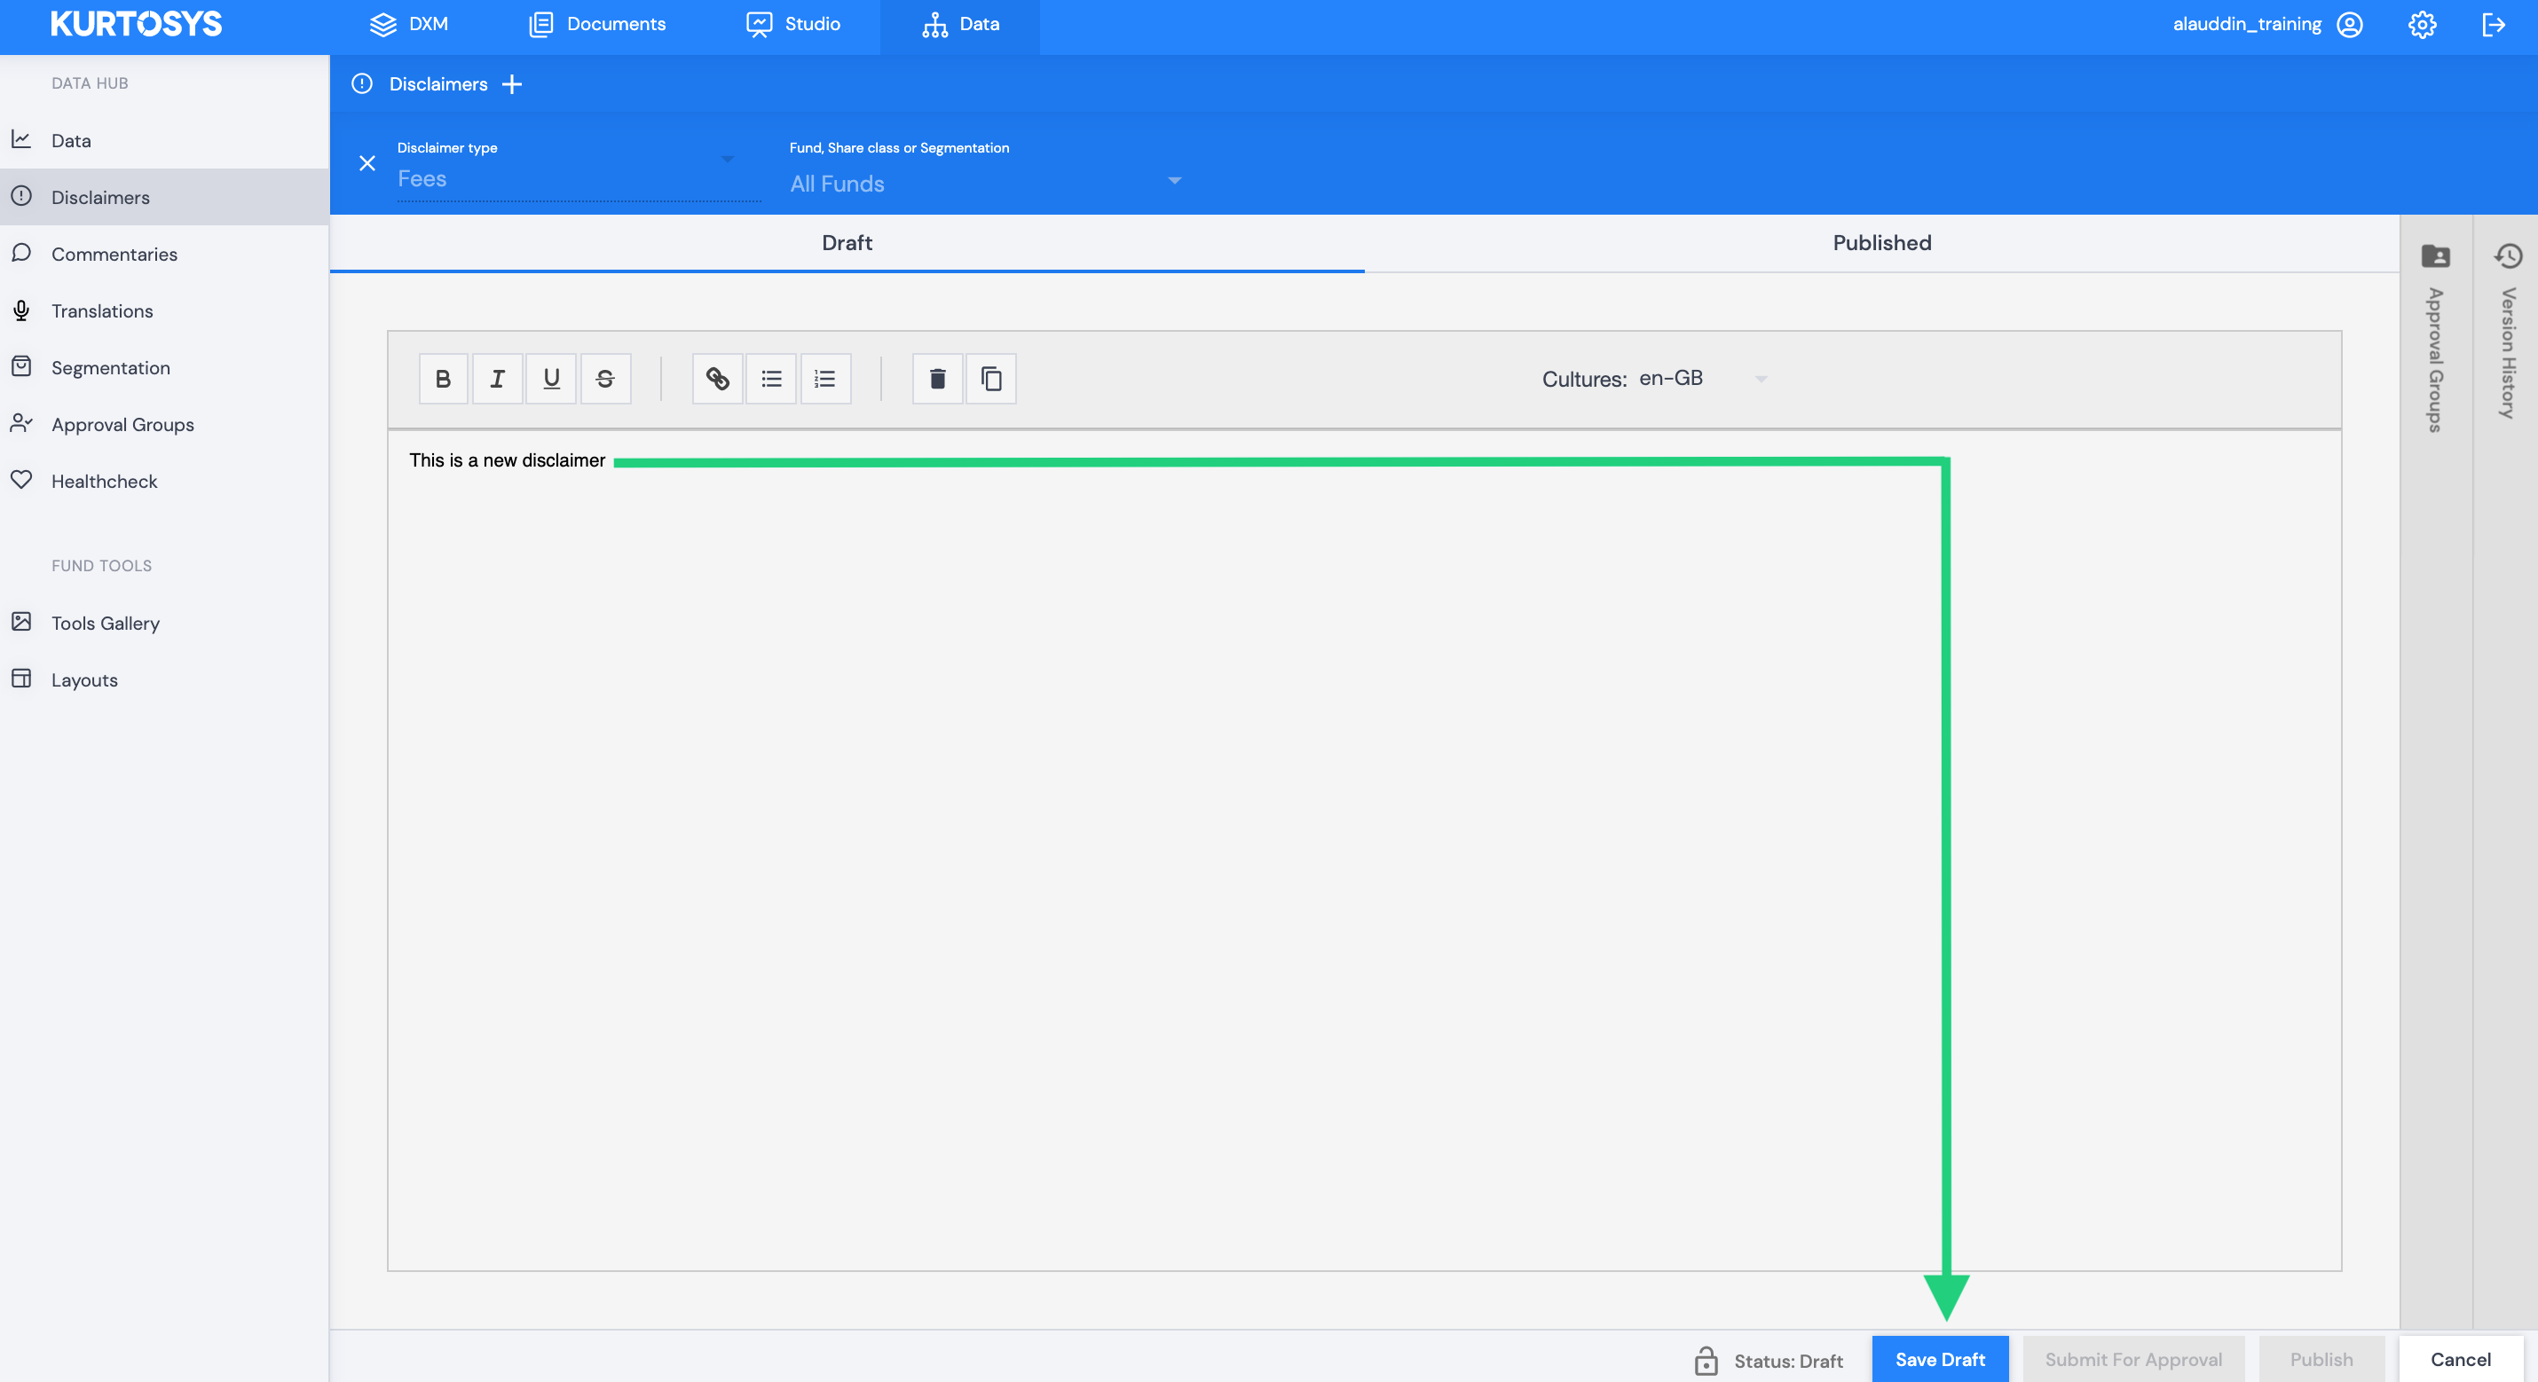This screenshot has width=2538, height=1382.
Task: Insert a hyperlink with the link icon
Action: point(717,378)
